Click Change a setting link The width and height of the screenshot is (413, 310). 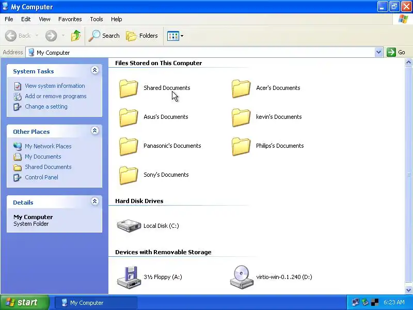[x=46, y=106]
